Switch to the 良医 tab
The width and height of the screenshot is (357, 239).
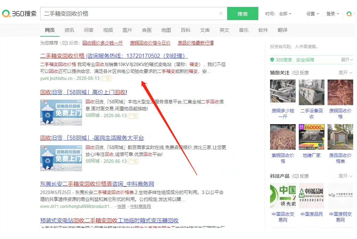[147, 30]
